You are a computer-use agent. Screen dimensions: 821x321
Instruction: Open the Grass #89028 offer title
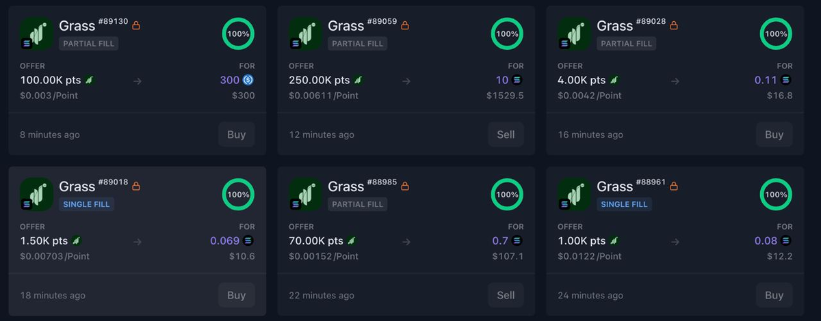pyautogui.click(x=615, y=26)
